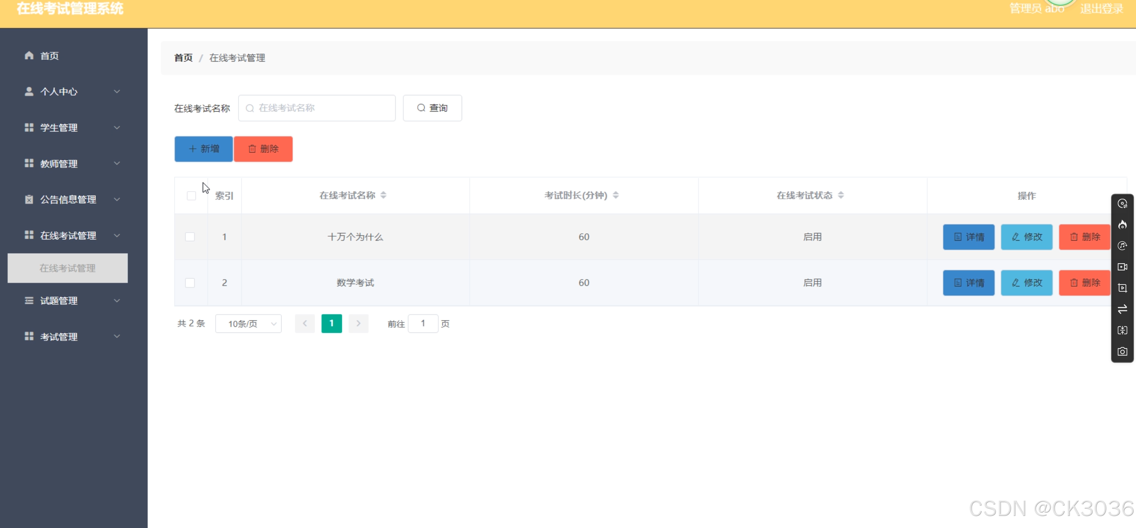Click the music note convert icon
The height and width of the screenshot is (528, 1136).
pyautogui.click(x=1122, y=246)
